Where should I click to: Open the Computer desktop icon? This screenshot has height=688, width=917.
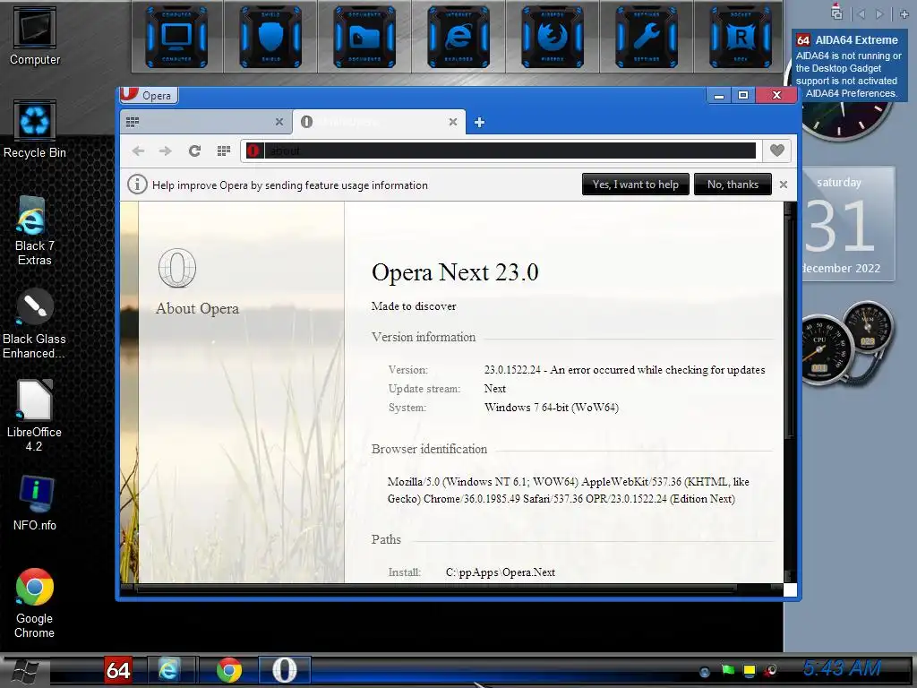(35, 36)
